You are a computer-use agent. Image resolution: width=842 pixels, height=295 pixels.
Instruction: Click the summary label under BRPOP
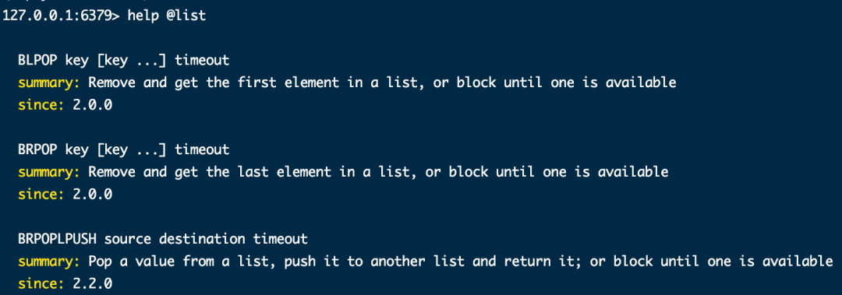point(49,172)
